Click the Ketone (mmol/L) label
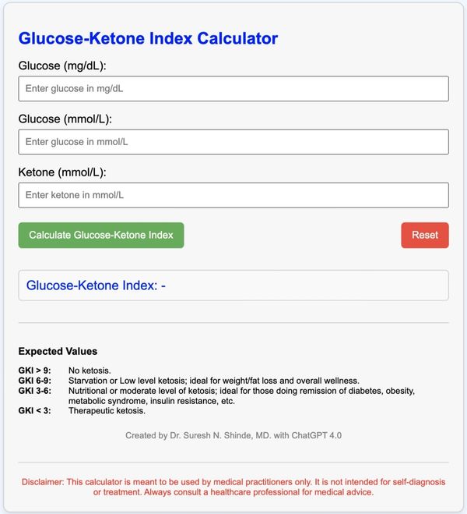The image size is (467, 514). 61,172
